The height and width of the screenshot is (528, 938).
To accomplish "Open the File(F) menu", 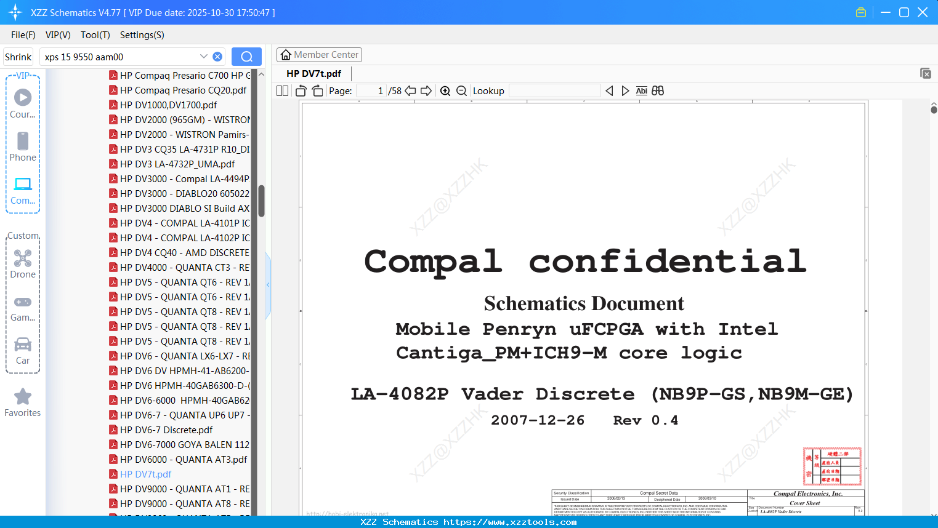I will click(23, 35).
